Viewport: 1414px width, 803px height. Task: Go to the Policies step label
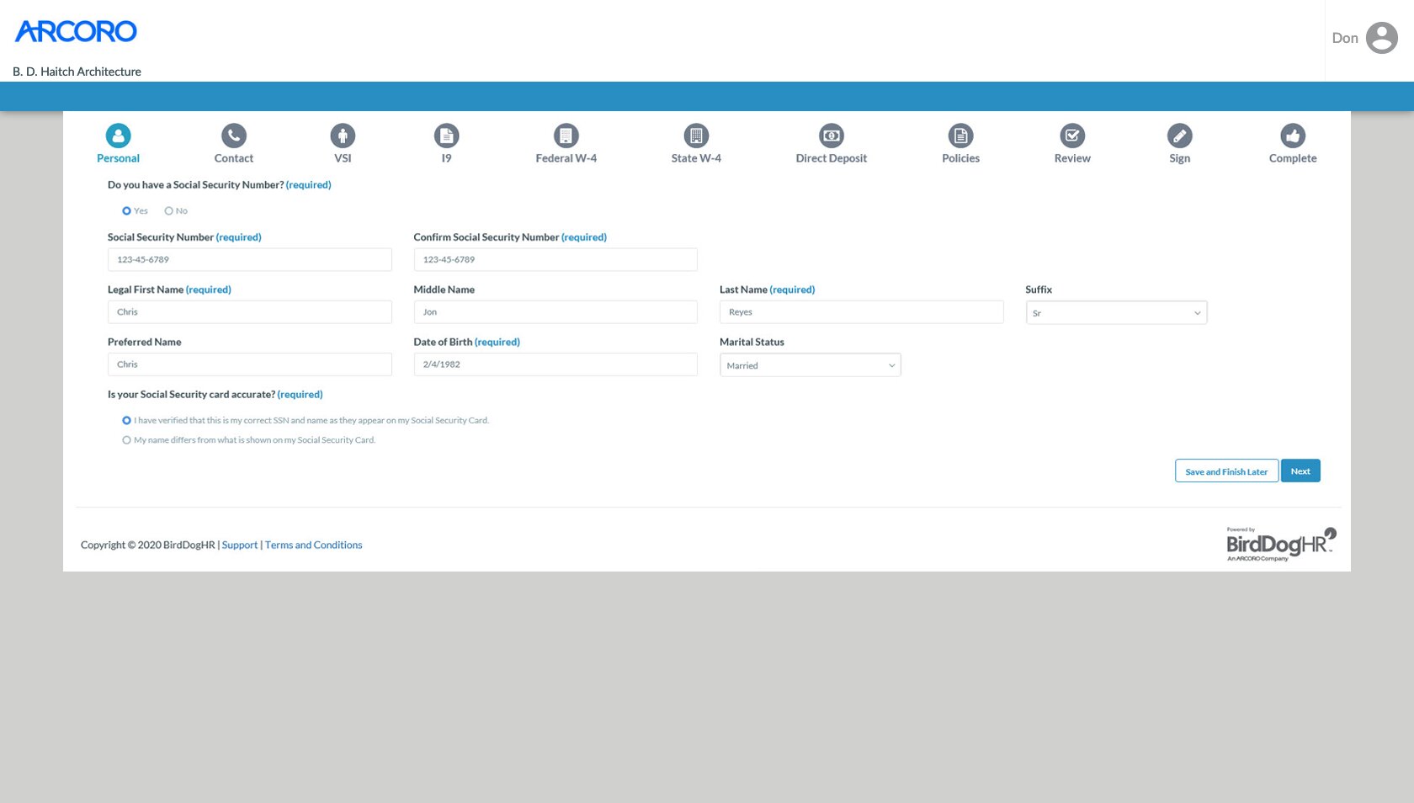[x=960, y=158]
